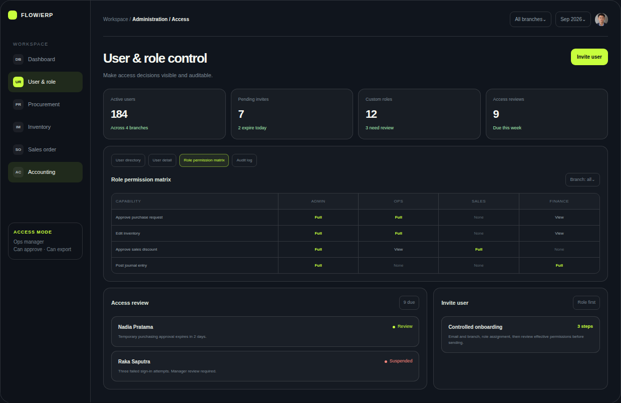
Task: Click the red Suspended status dot
Action: (x=386, y=361)
